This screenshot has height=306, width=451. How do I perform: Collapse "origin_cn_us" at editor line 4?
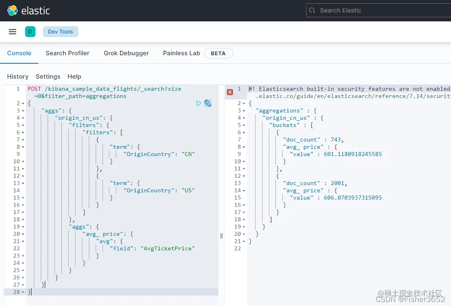(x=23, y=118)
